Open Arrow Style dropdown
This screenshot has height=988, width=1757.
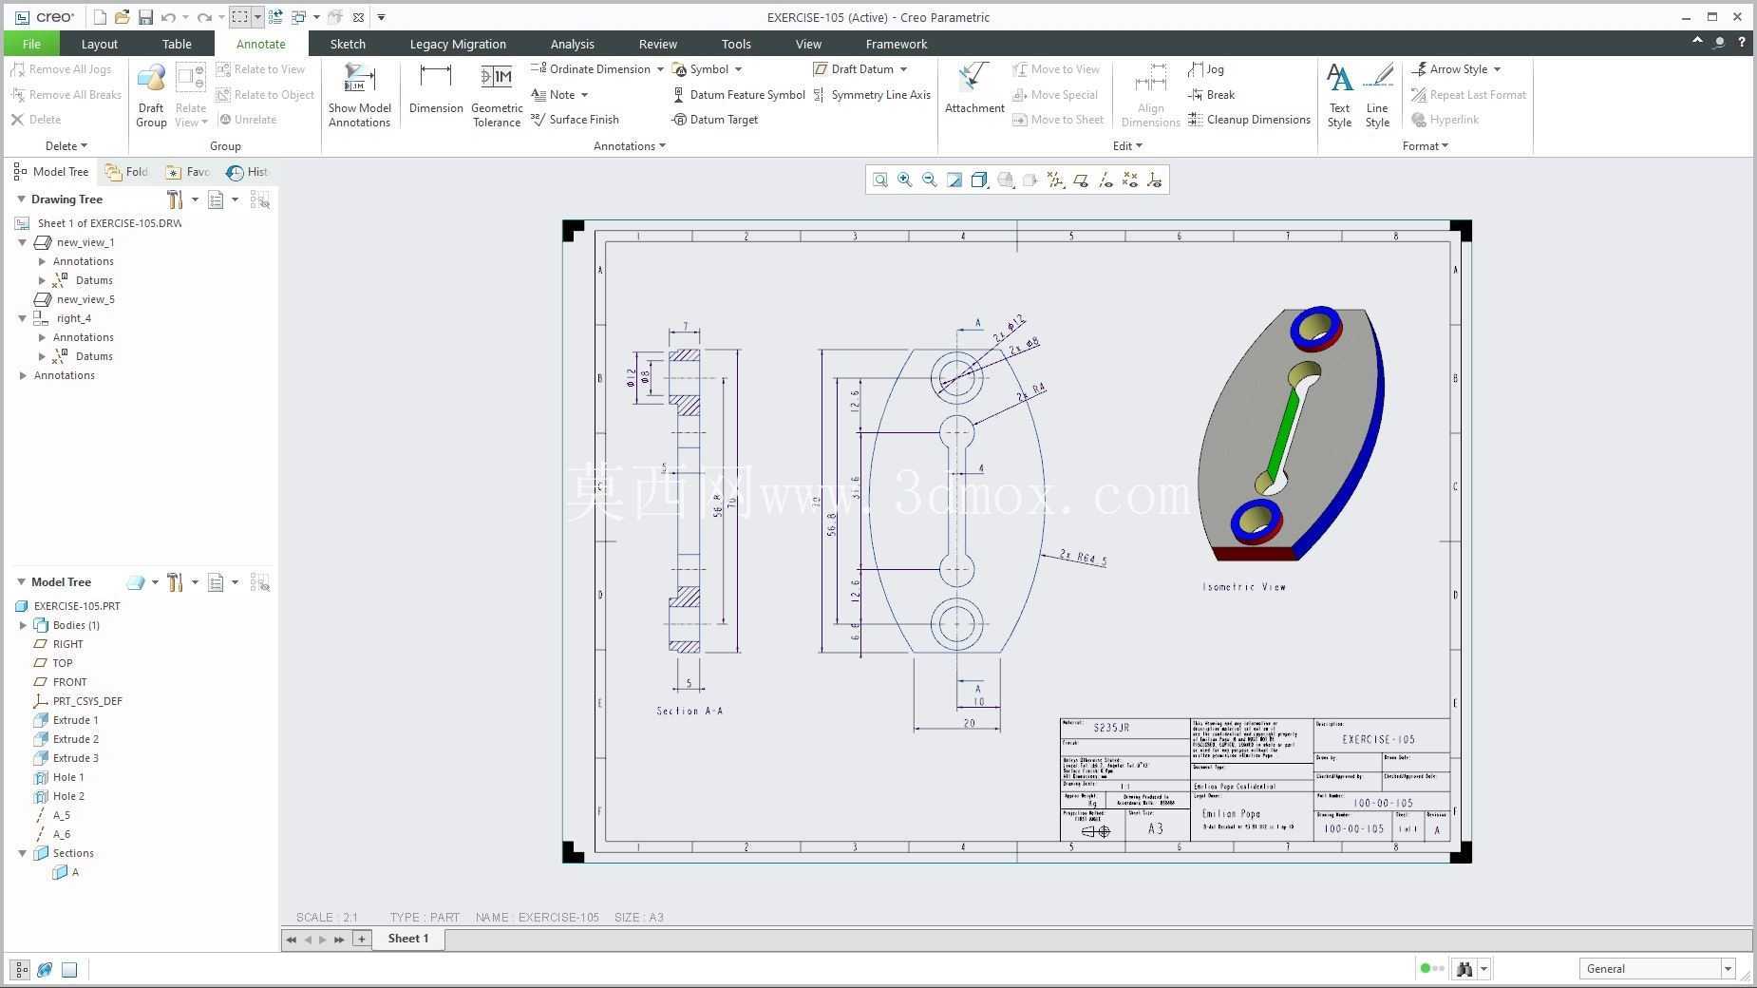click(1497, 69)
